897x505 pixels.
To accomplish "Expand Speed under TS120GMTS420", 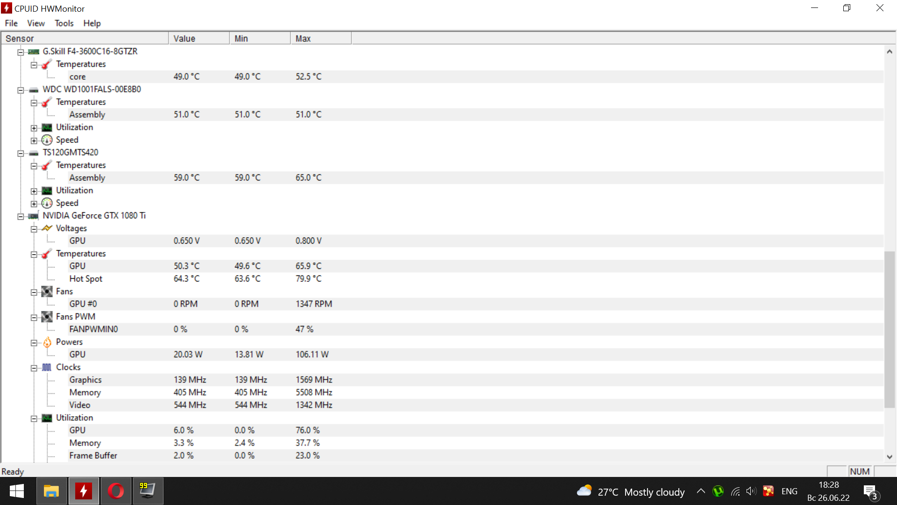I will (34, 204).
